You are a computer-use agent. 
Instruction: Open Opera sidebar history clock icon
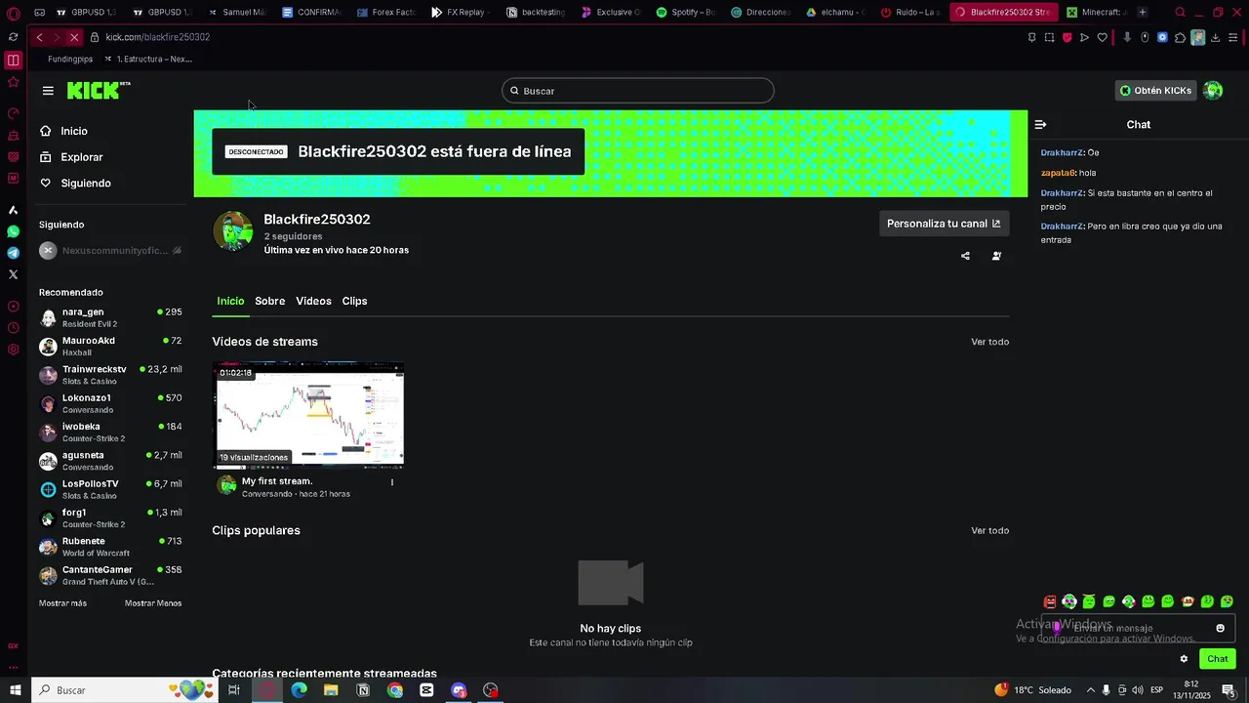coord(14,328)
